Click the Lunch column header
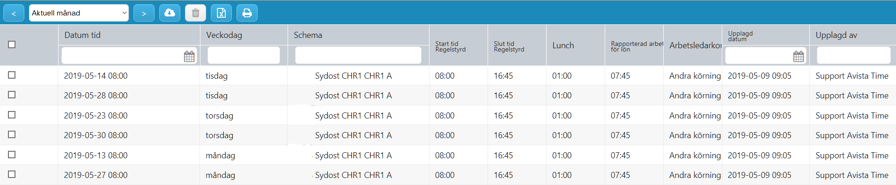This screenshot has width=896, height=185. click(x=563, y=45)
